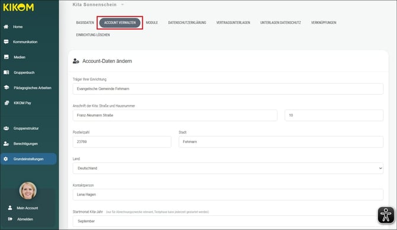Click the street field Franz-Neumann Straße

pos(175,115)
